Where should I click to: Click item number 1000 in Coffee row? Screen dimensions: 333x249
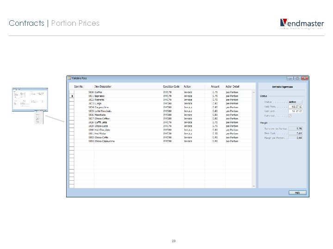coord(91,92)
